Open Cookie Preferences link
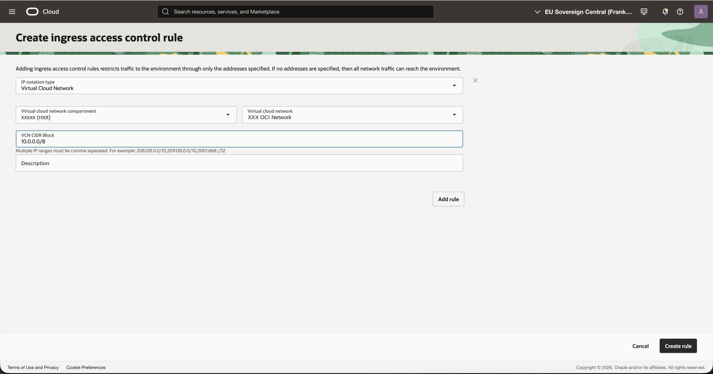 click(86, 367)
